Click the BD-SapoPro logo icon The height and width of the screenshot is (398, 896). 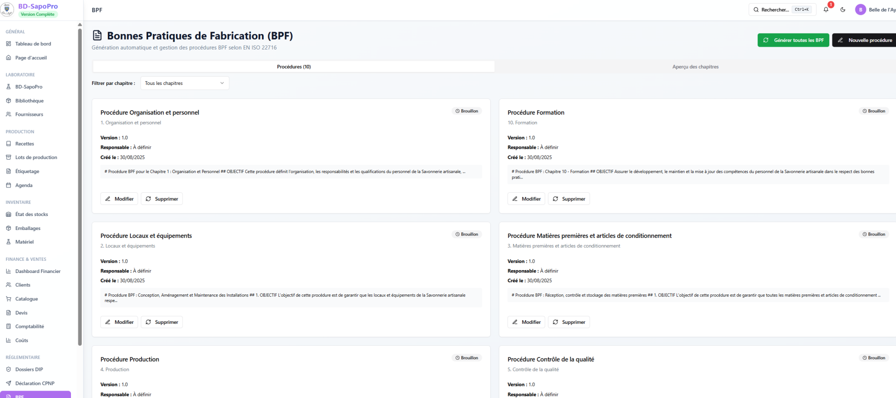[7, 9]
